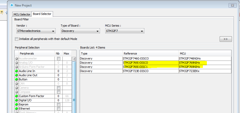The image size is (240, 113).
Task: Click the Peripherals column header
Action: pos(36,53)
